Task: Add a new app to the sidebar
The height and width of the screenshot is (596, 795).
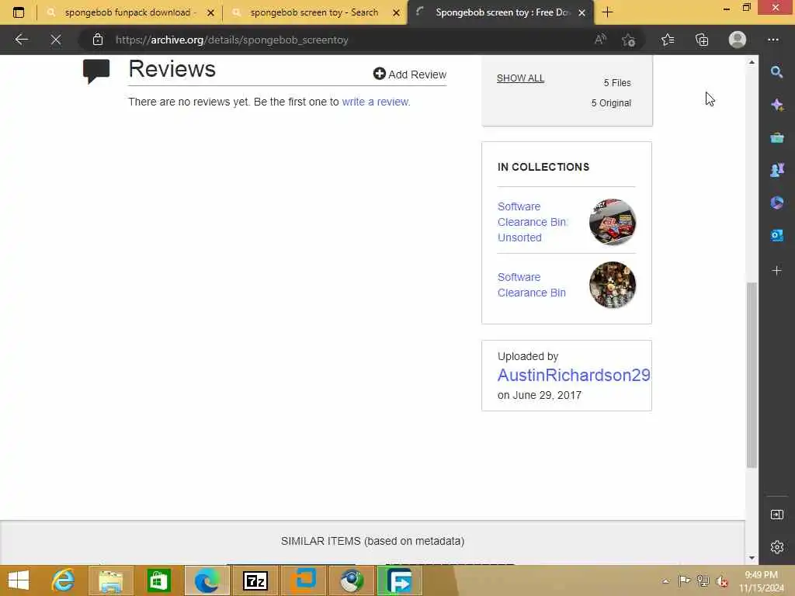Action: tap(776, 271)
